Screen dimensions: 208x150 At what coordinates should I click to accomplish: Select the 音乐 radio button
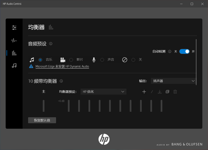[40, 60]
